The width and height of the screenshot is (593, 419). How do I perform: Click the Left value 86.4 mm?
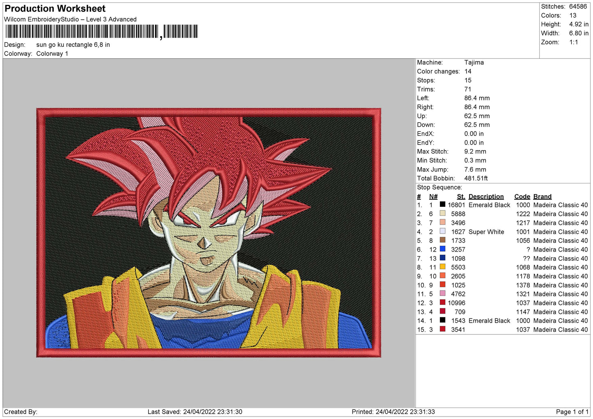(x=477, y=98)
